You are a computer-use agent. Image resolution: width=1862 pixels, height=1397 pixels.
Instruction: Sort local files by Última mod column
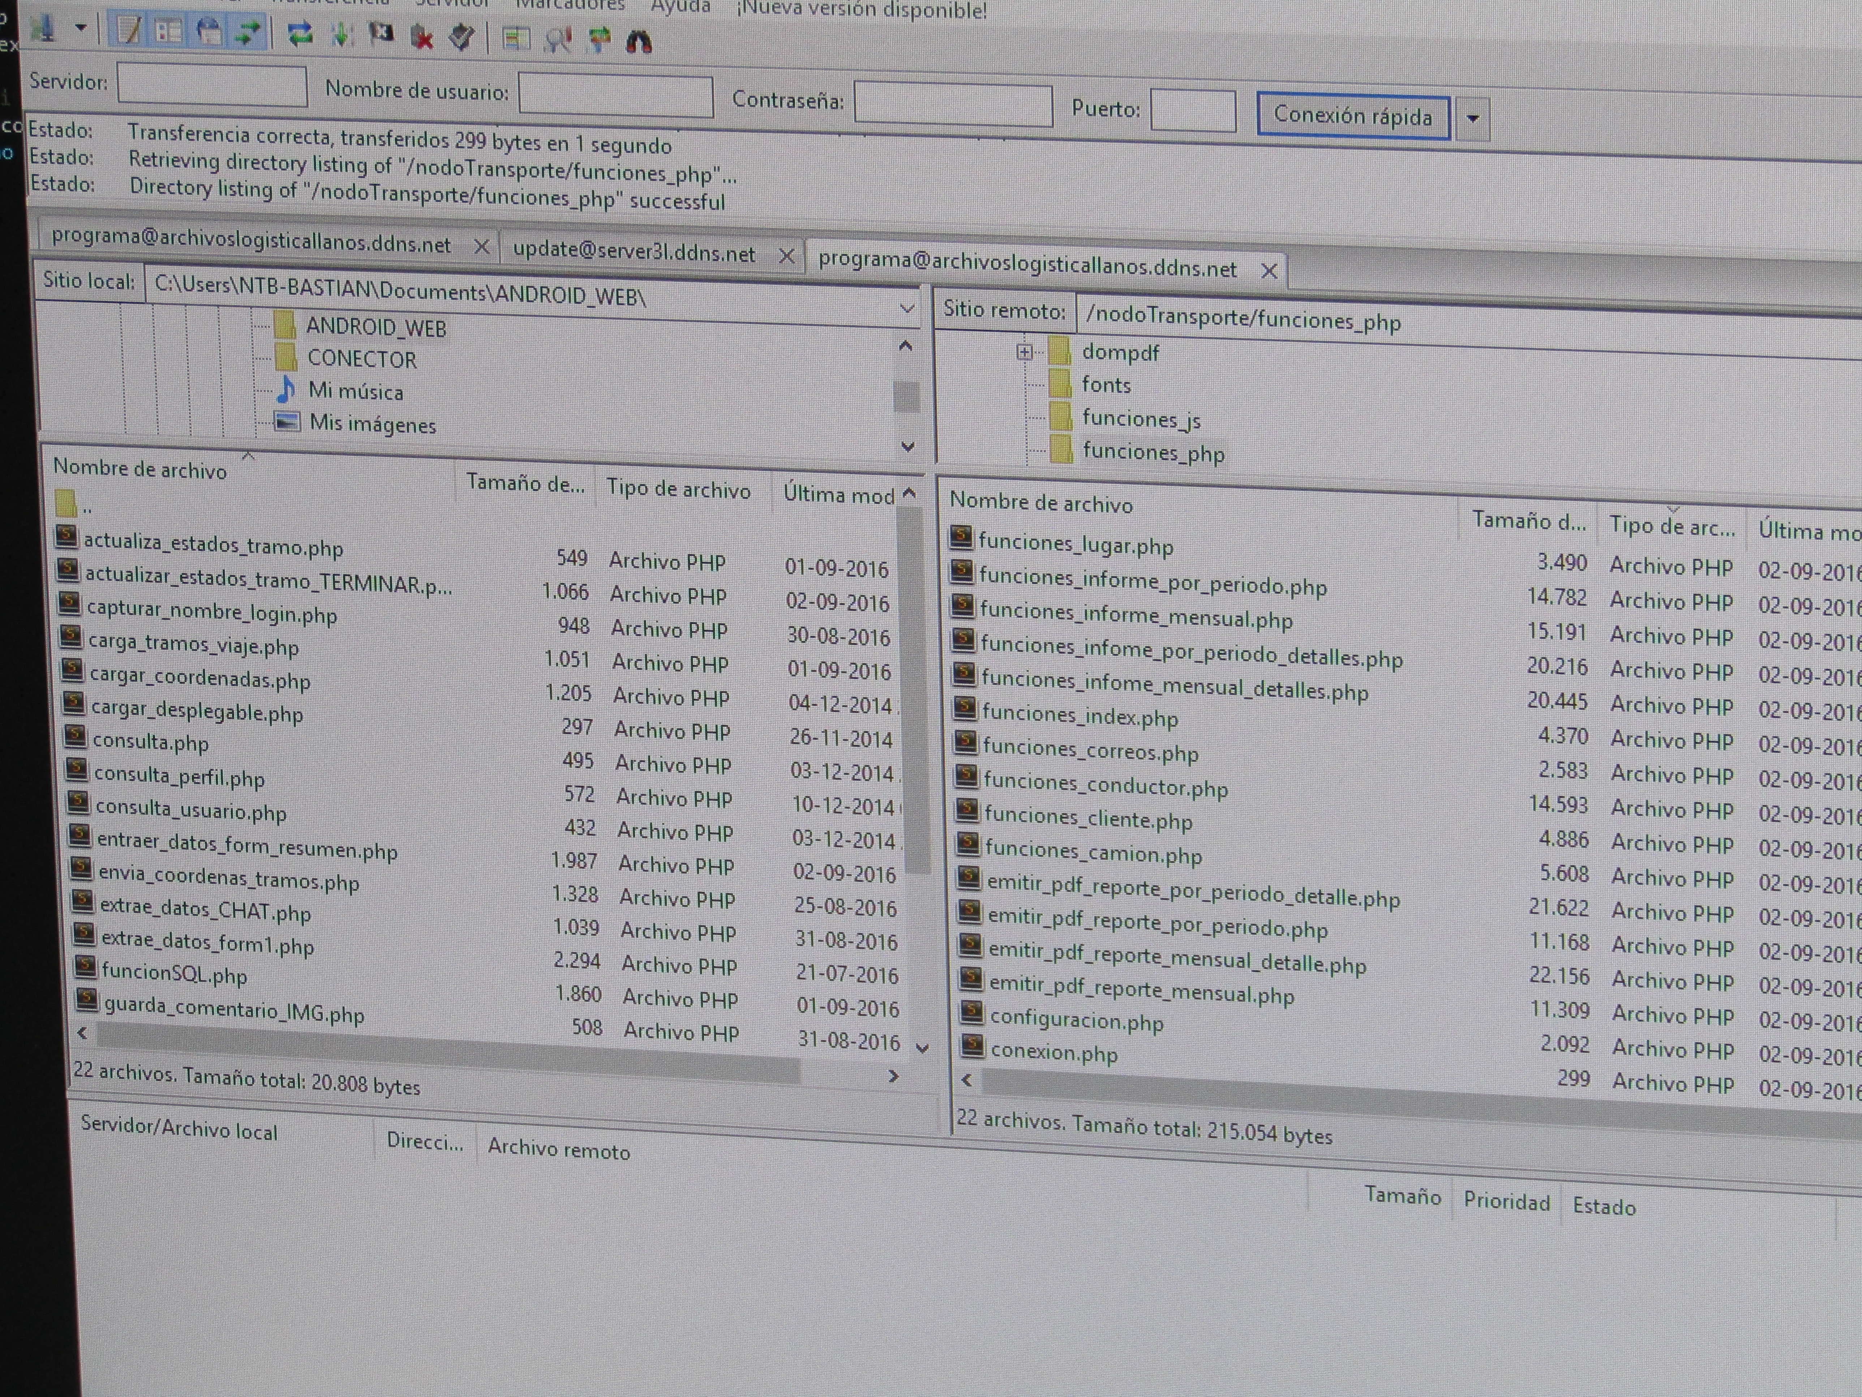click(838, 494)
